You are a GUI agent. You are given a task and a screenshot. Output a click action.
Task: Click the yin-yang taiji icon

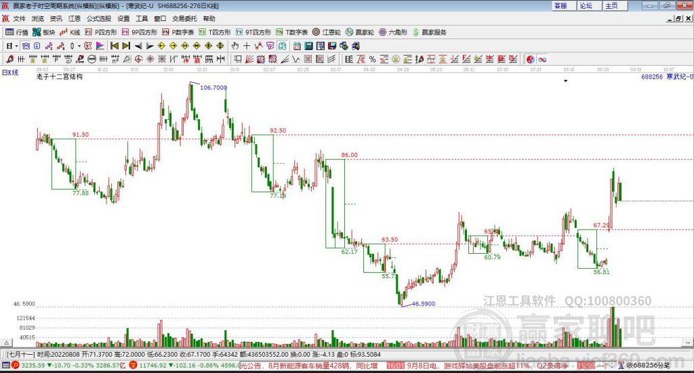[x=530, y=59]
